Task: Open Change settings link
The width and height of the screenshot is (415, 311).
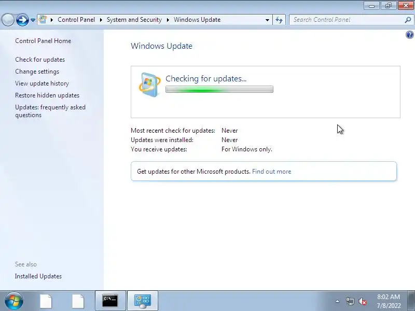Action: [x=37, y=72]
